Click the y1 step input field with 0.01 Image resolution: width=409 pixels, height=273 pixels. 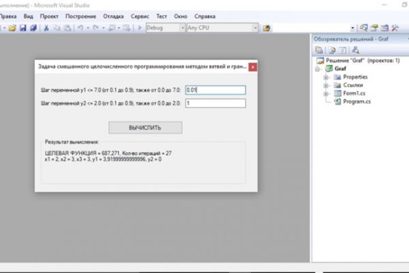click(215, 90)
